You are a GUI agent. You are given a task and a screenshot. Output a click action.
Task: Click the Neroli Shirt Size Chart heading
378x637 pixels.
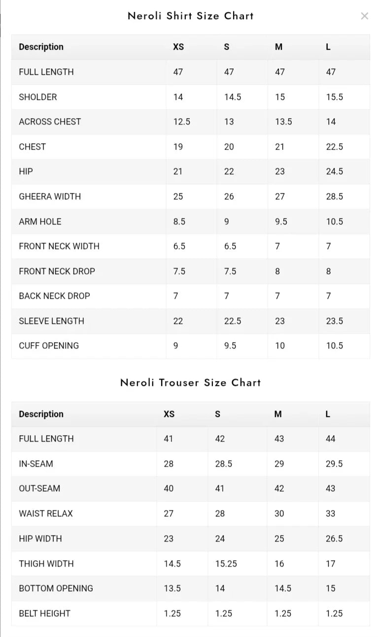tap(191, 16)
